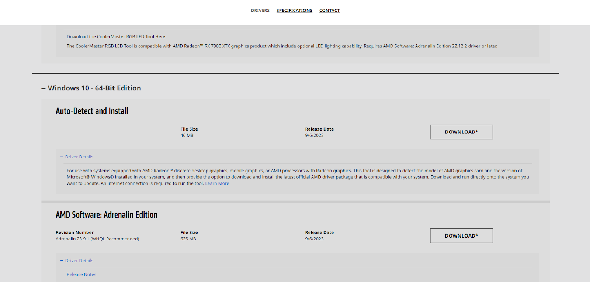Click the Auto-Detect tool's 9/6/2023 release date
The image size is (590, 282).
(314, 136)
